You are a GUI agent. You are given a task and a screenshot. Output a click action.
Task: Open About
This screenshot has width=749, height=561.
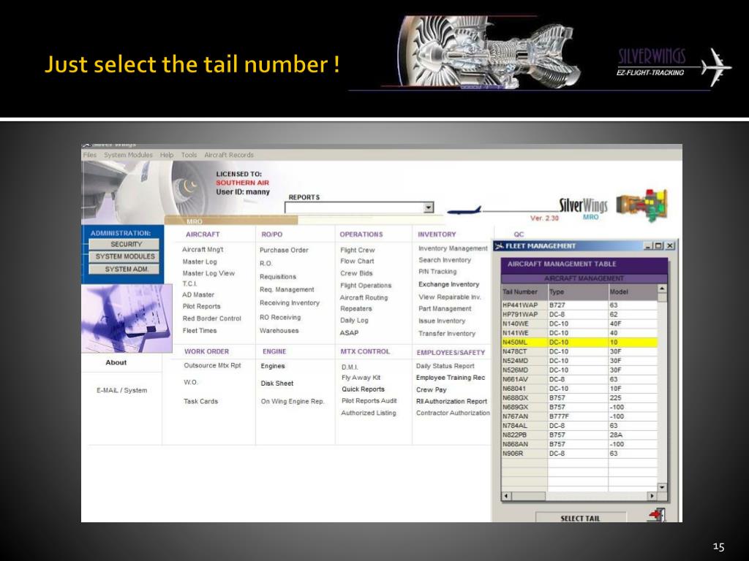pos(116,362)
